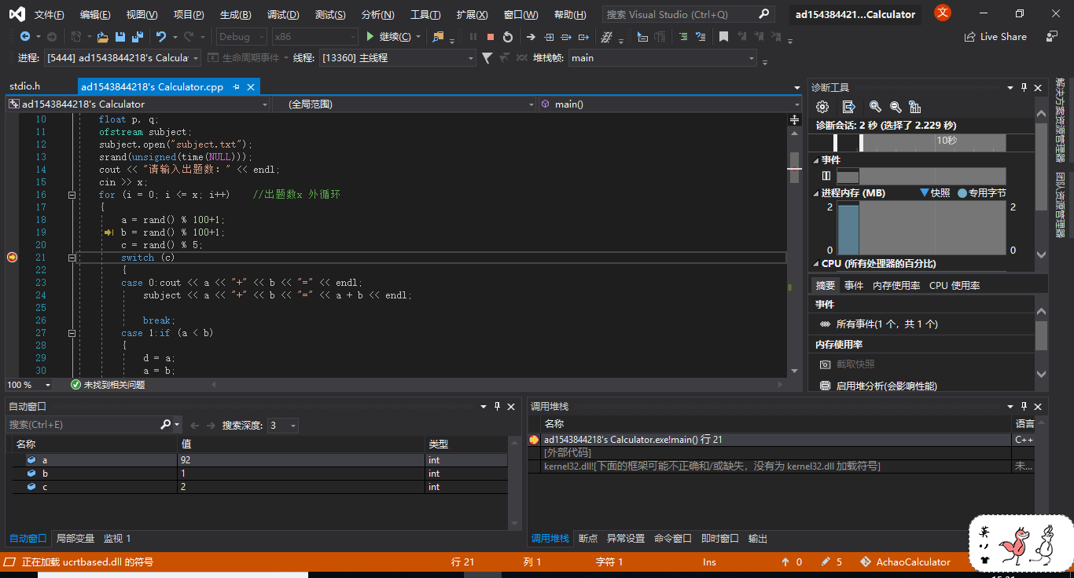Switch to the 局部变量 tab
The height and width of the screenshot is (578, 1074).
coord(75,539)
